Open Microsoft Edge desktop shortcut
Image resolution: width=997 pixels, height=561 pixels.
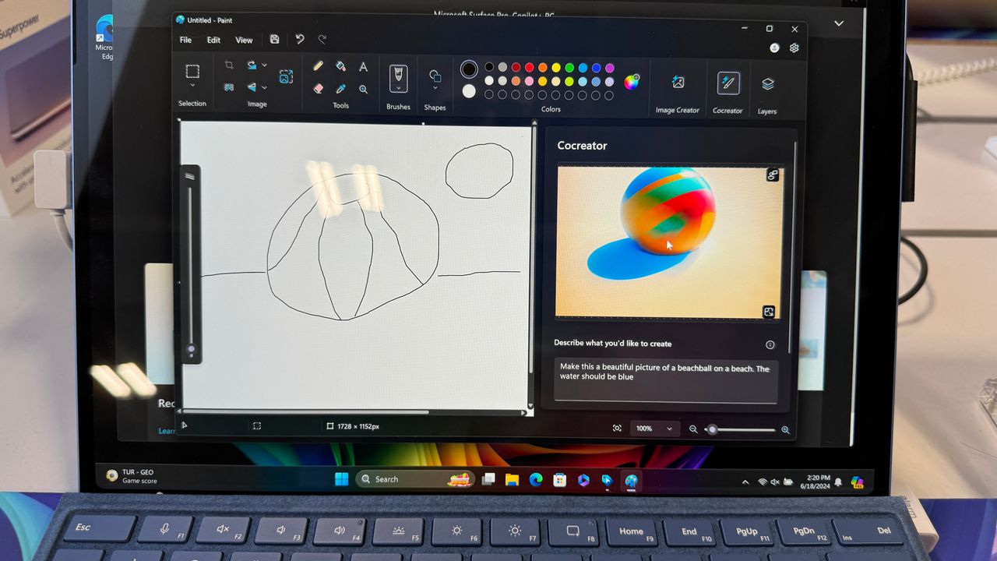click(x=104, y=37)
